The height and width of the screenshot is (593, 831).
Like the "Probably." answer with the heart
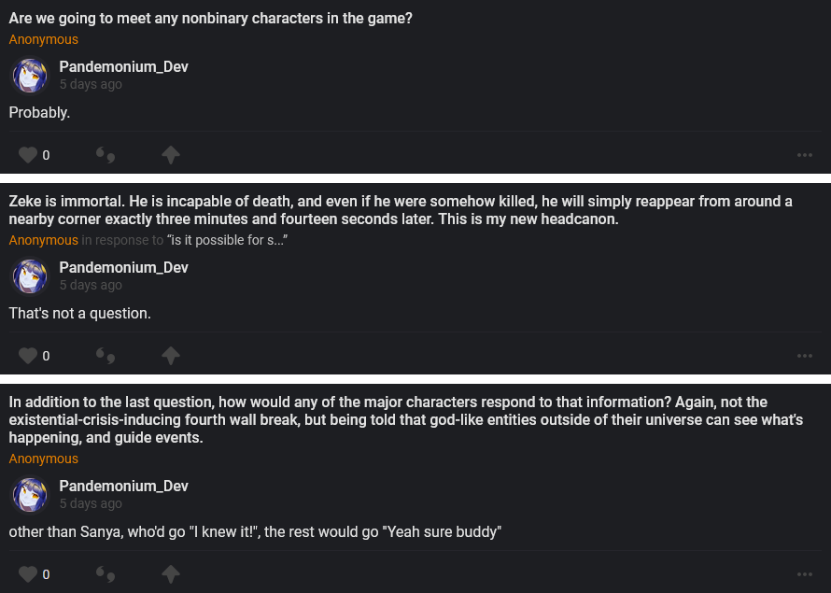[28, 155]
